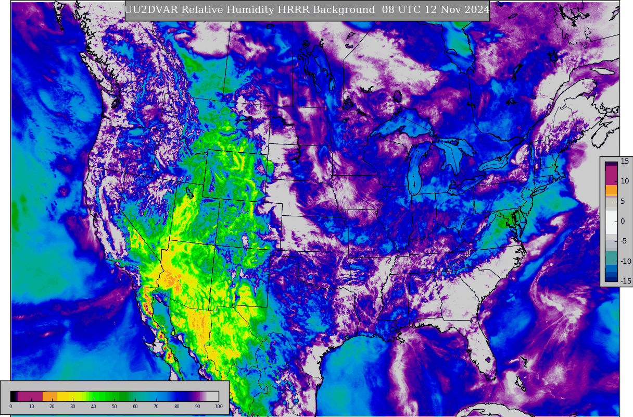Click the UU2DVAR Relative Humidity map title
633x417 pixels.
[307, 10]
